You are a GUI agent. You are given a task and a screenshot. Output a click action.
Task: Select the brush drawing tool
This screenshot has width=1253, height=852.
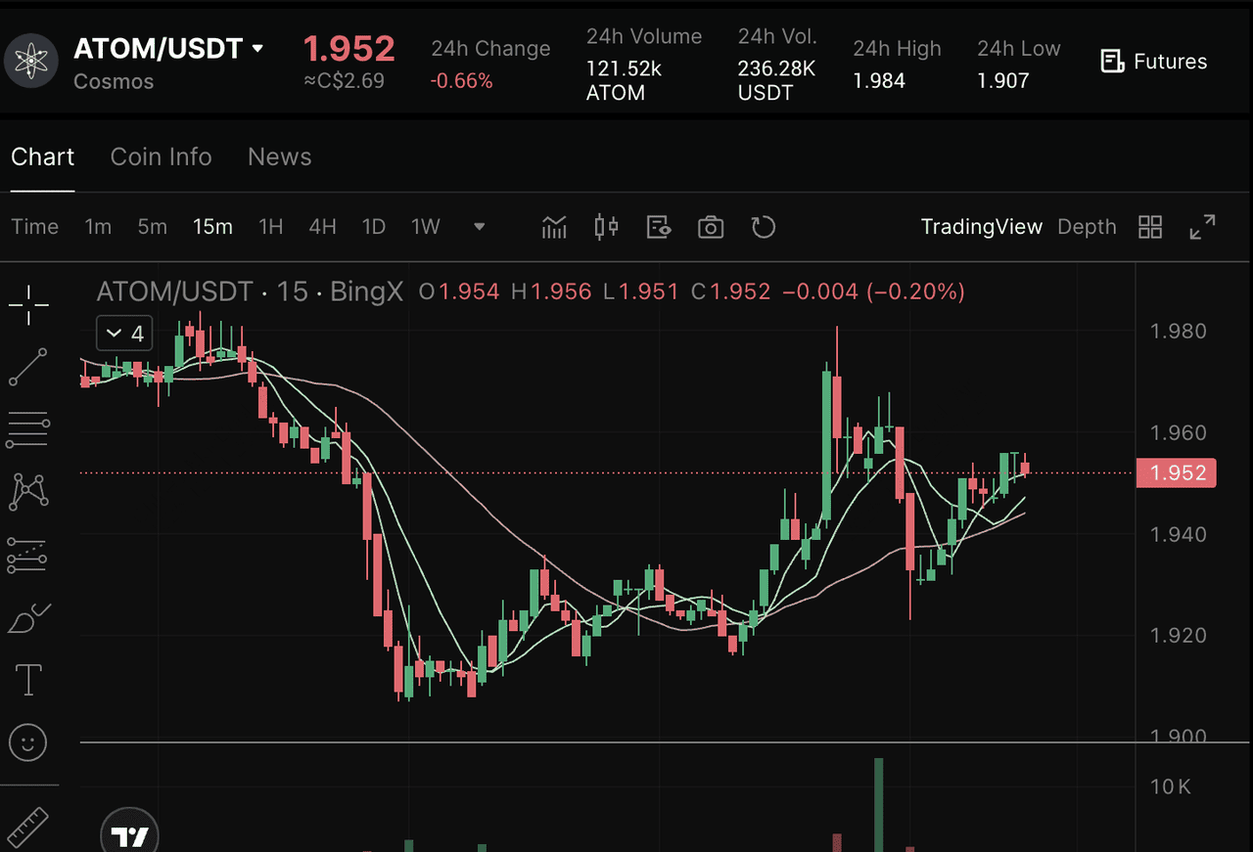click(x=28, y=618)
